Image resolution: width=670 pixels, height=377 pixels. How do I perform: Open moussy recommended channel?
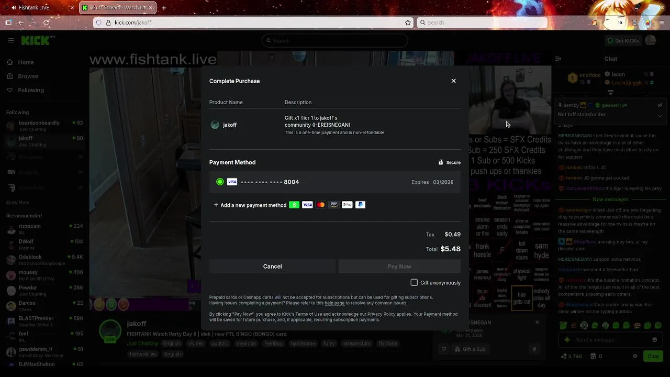click(44, 275)
